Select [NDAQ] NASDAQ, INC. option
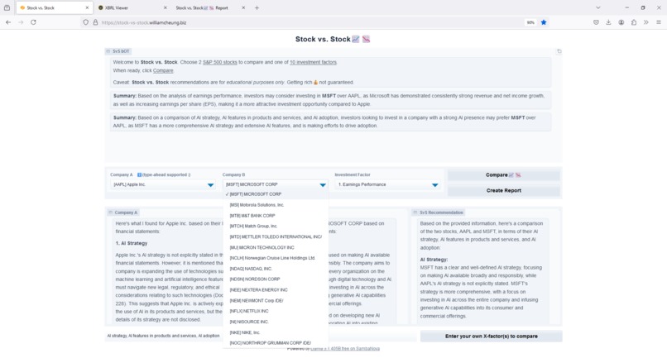Screen dimensions: 667x358 276,269
